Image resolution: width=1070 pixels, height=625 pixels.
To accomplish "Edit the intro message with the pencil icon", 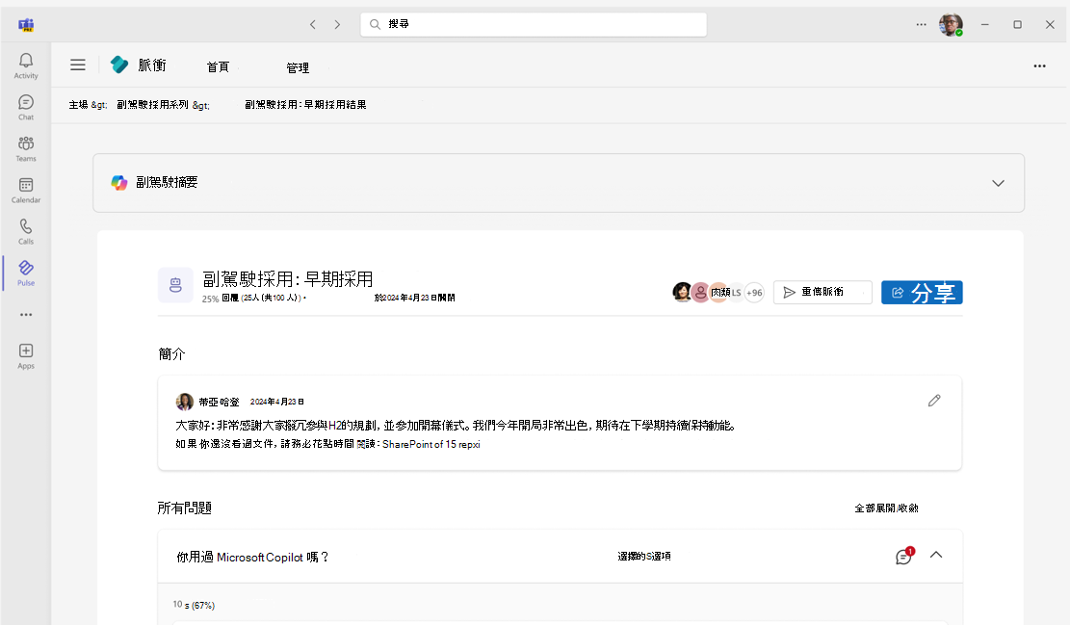I will [x=933, y=400].
